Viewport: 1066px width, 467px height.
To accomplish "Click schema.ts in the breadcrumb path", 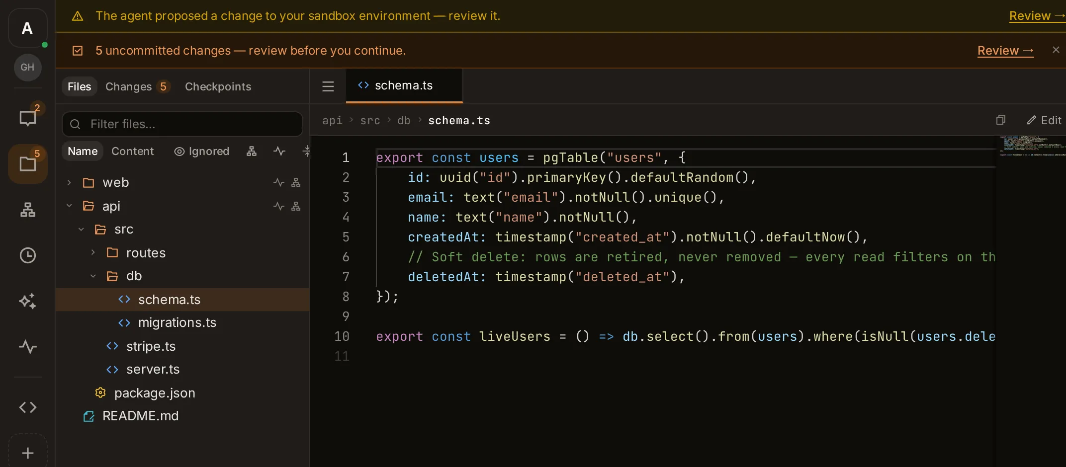I will pyautogui.click(x=459, y=121).
